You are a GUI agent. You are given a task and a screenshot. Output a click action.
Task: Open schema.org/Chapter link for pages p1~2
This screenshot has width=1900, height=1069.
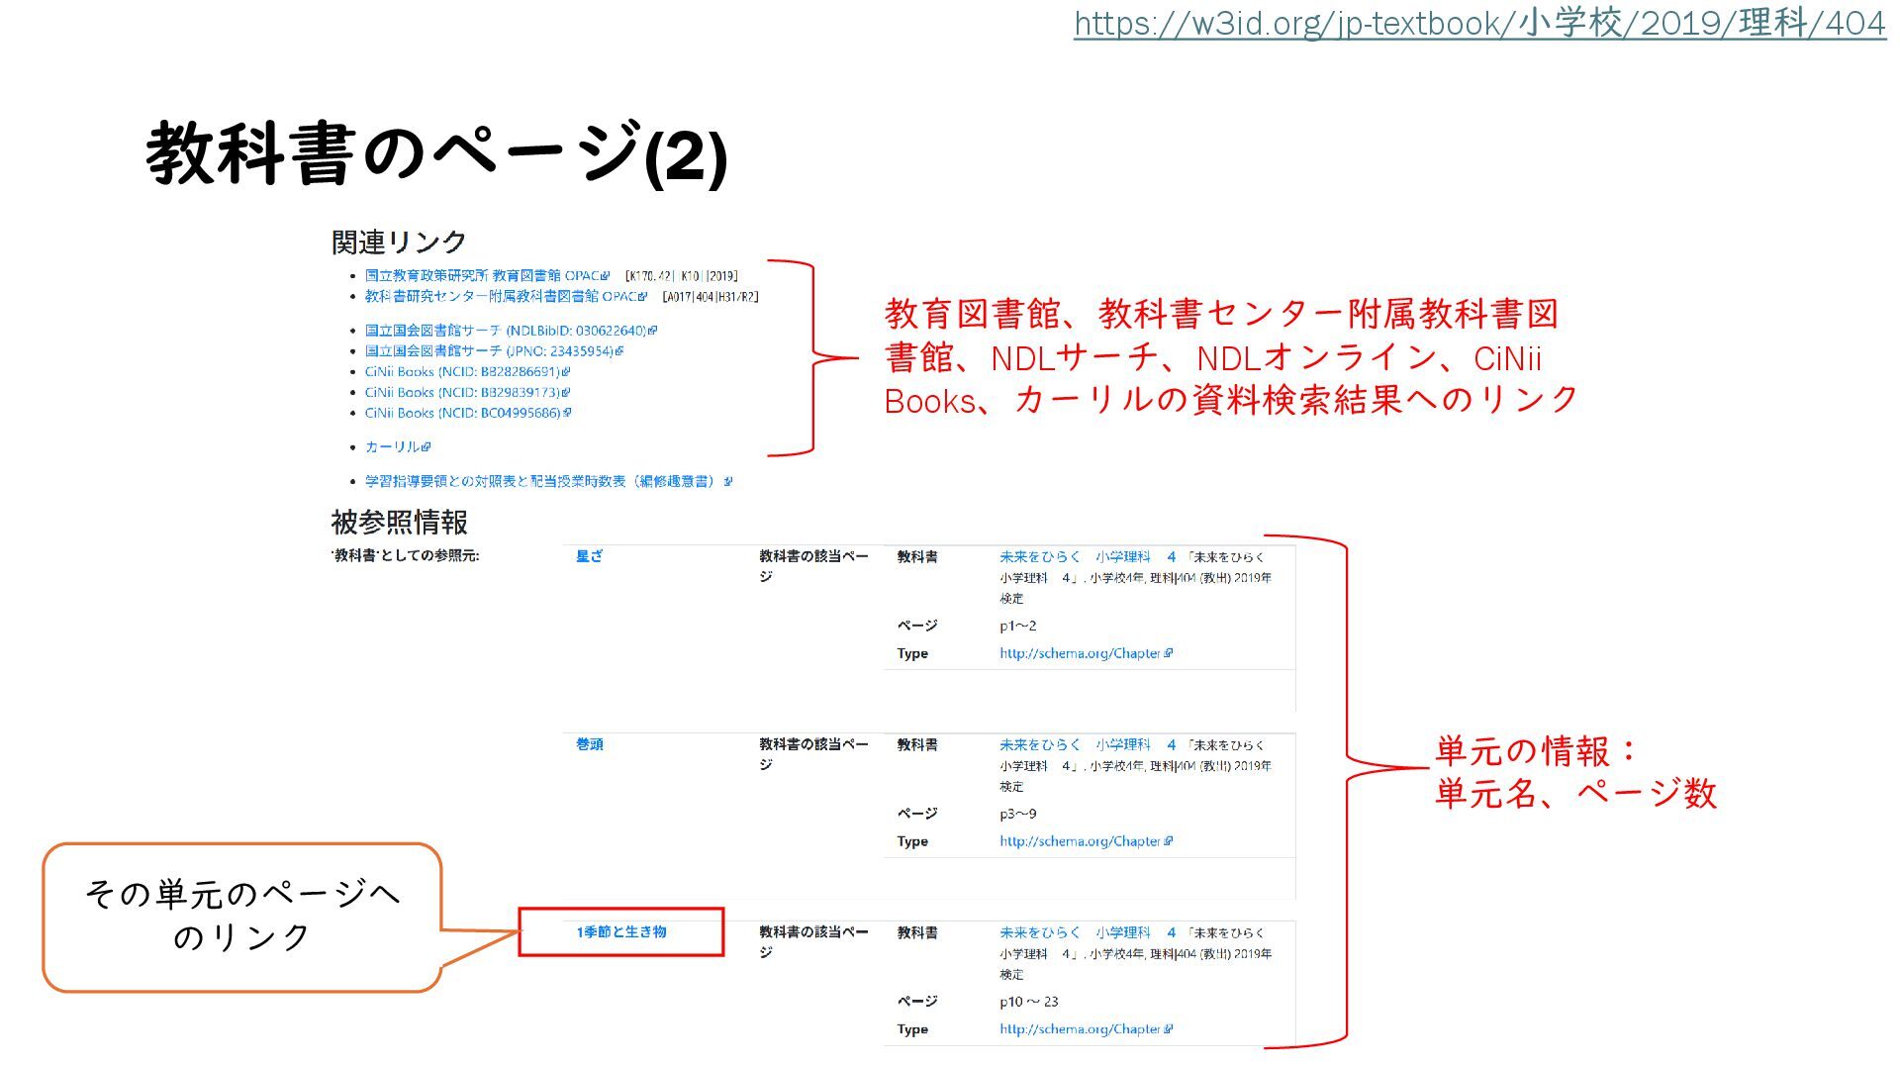(1080, 653)
